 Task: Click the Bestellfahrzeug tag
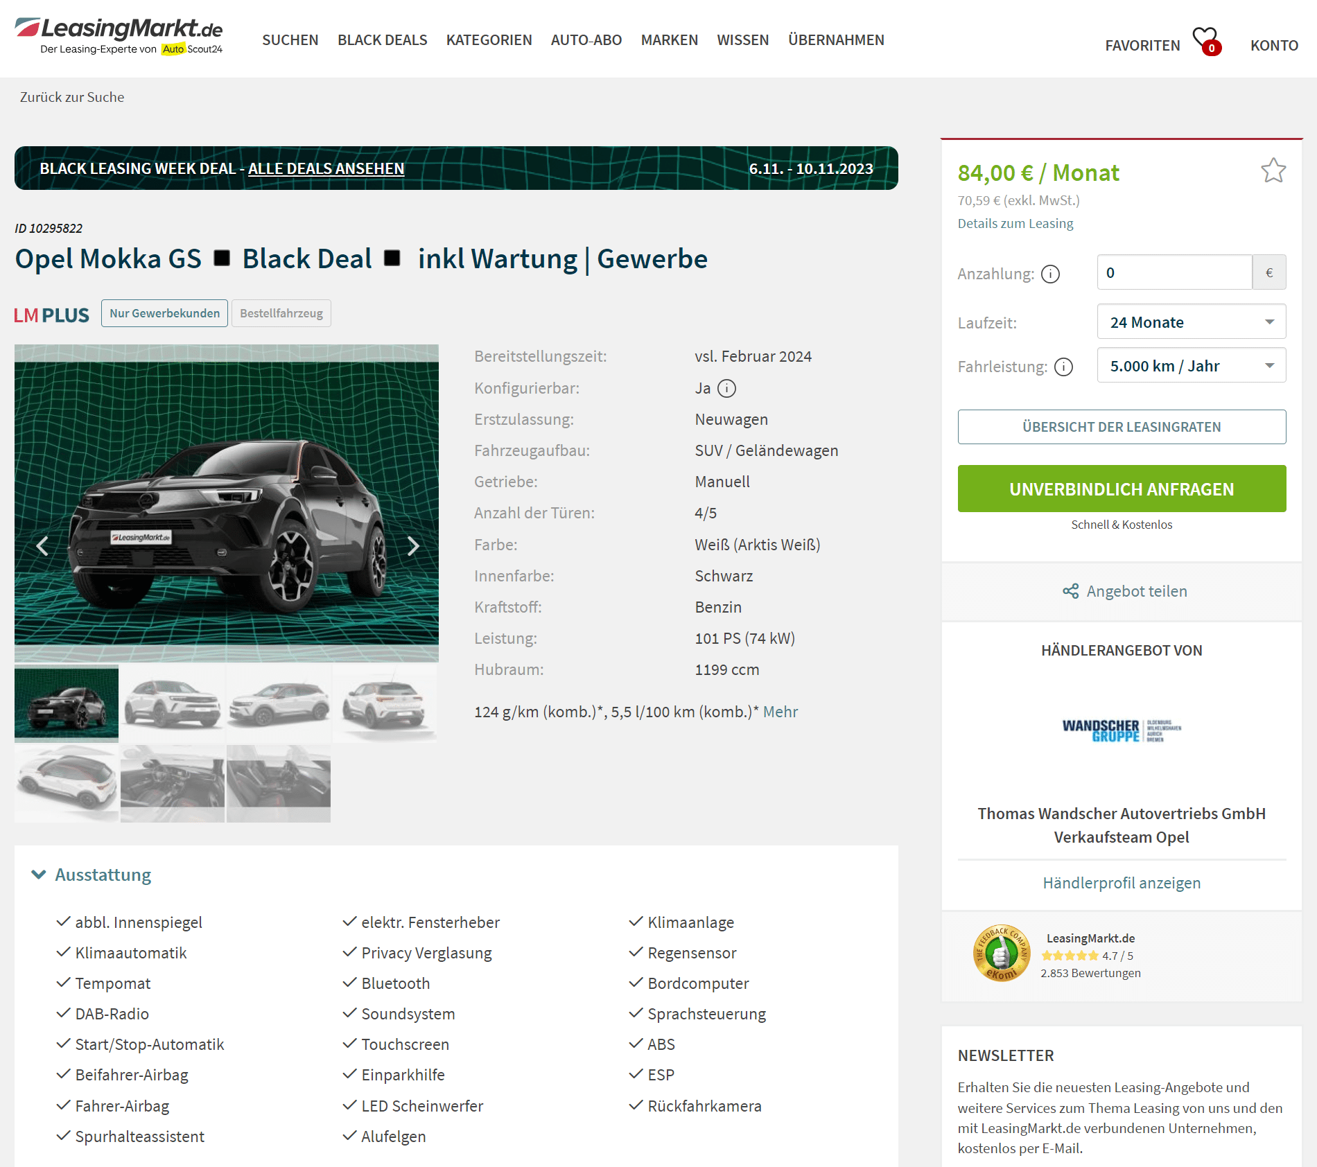pos(281,313)
